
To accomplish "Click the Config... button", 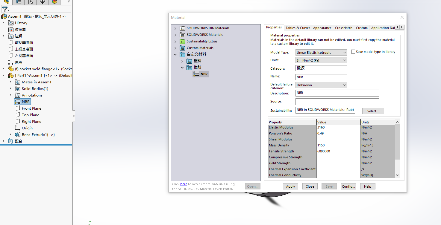I will [348, 186].
